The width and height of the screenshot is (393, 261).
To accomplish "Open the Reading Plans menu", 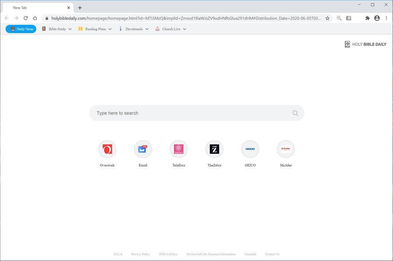I will (x=95, y=29).
